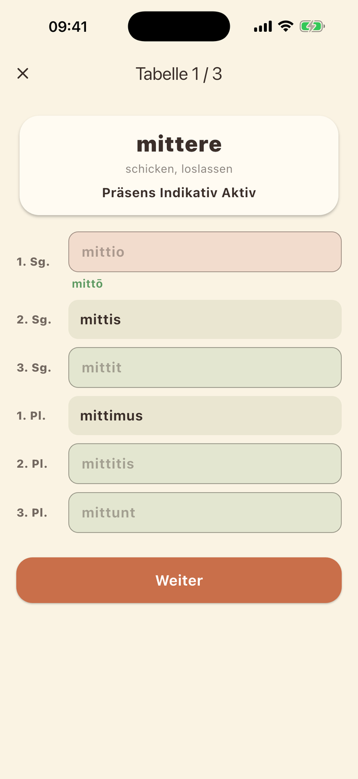
Task: Tap the mittere verb heading
Action: pos(179,143)
